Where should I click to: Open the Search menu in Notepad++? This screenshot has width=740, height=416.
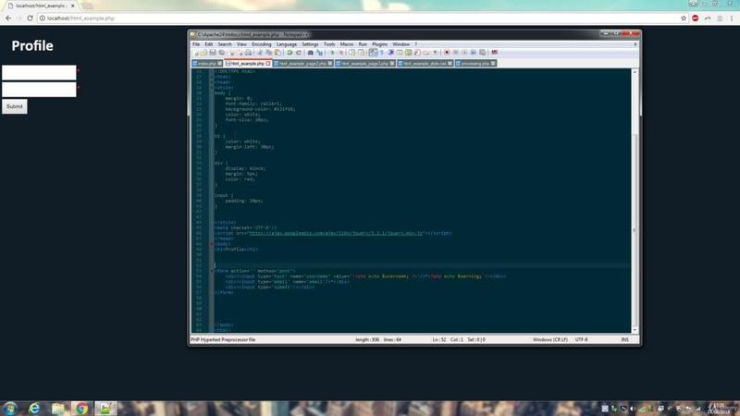click(225, 44)
